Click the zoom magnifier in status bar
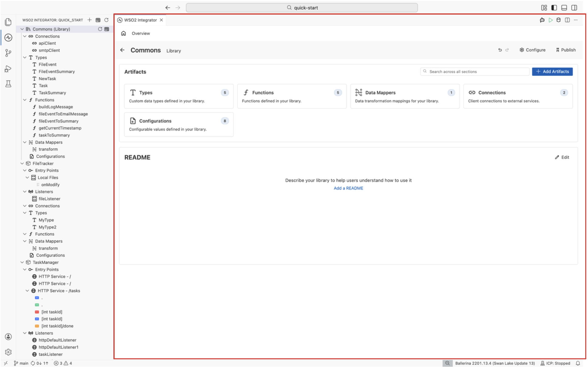The width and height of the screenshot is (588, 368). pos(448,363)
